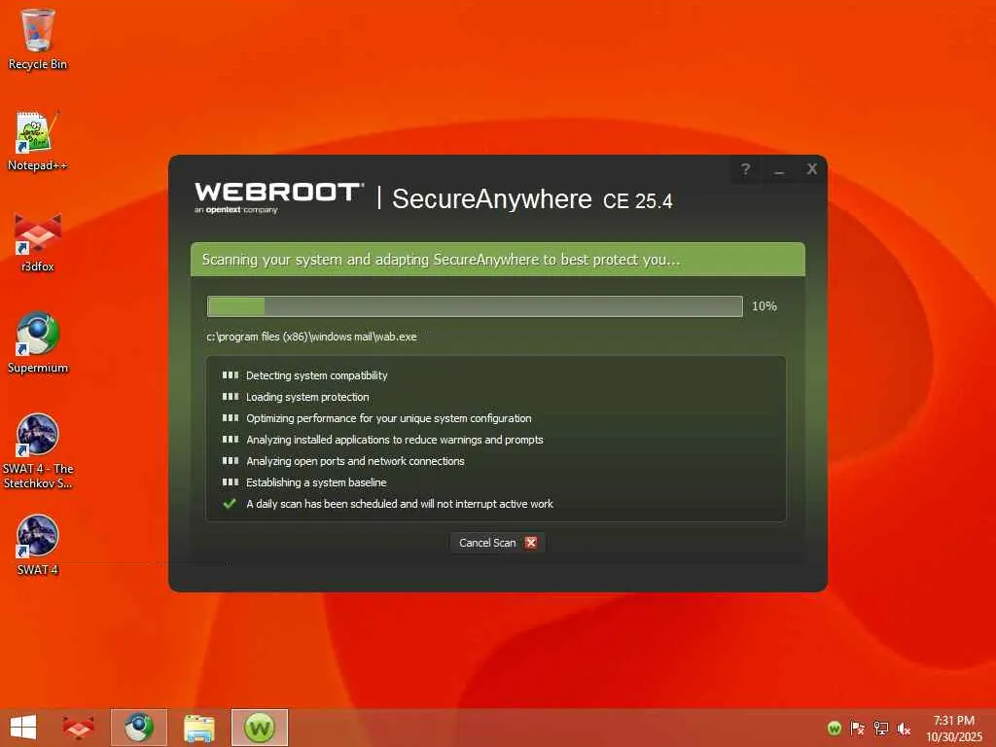Select the SWAT 4 desktop shortcut
Screen dimensions: 996x747
coord(38,545)
